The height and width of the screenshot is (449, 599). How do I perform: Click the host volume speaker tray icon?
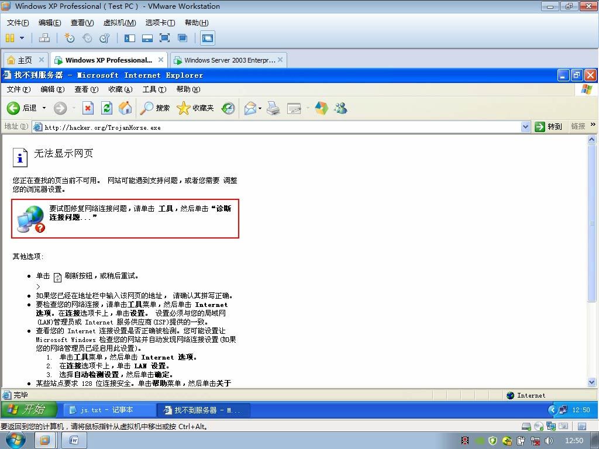pos(549,441)
